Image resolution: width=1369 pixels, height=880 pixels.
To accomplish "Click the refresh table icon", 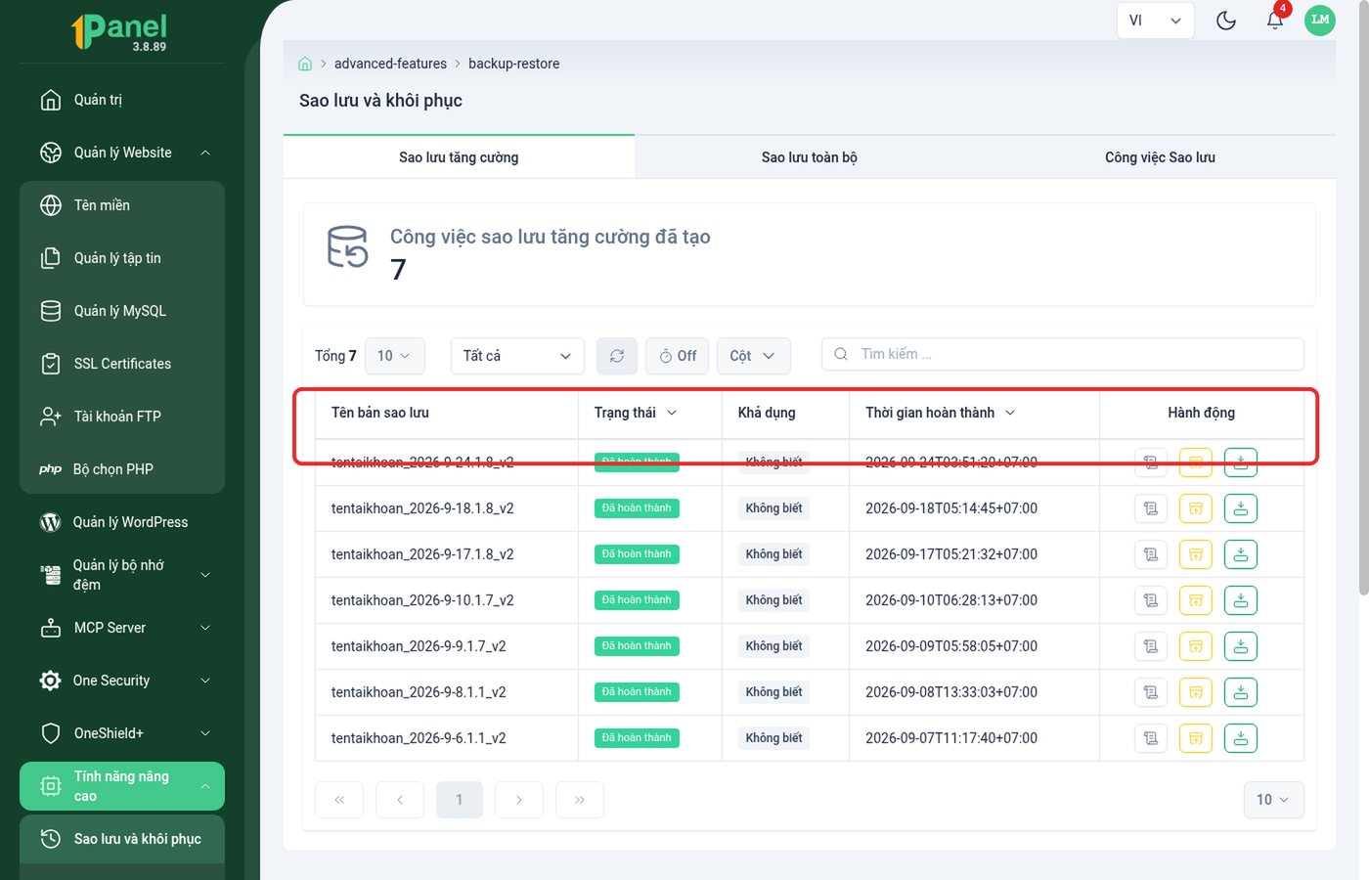I will point(617,356).
